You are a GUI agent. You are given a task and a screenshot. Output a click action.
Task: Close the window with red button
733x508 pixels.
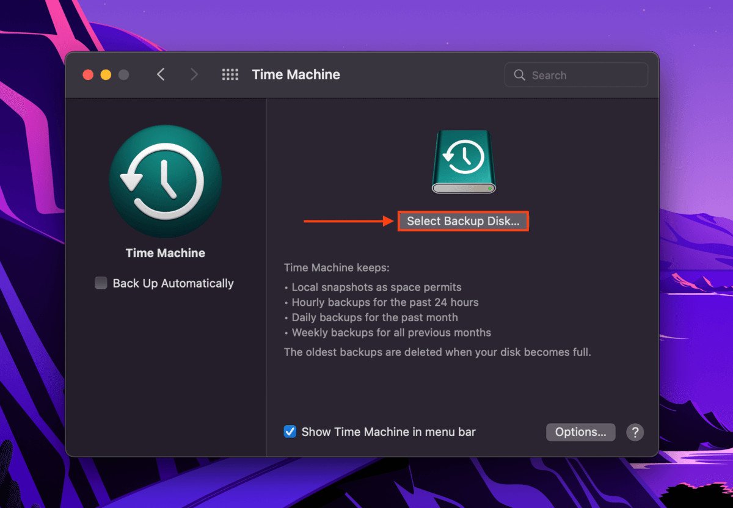pyautogui.click(x=88, y=74)
